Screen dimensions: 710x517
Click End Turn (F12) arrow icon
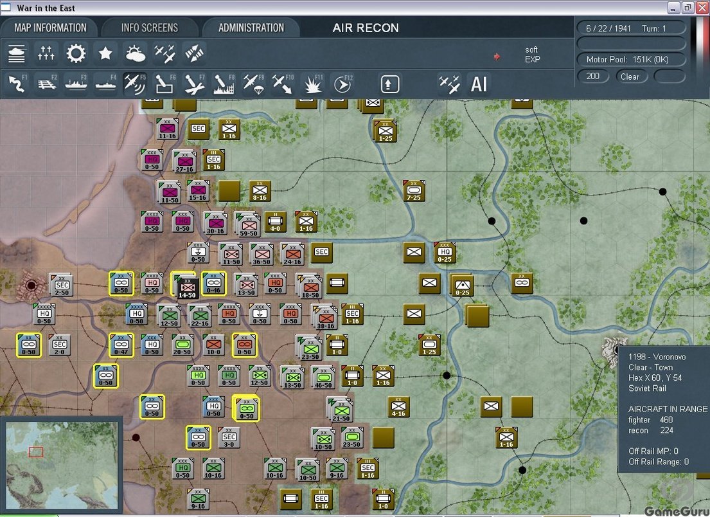[x=342, y=84]
